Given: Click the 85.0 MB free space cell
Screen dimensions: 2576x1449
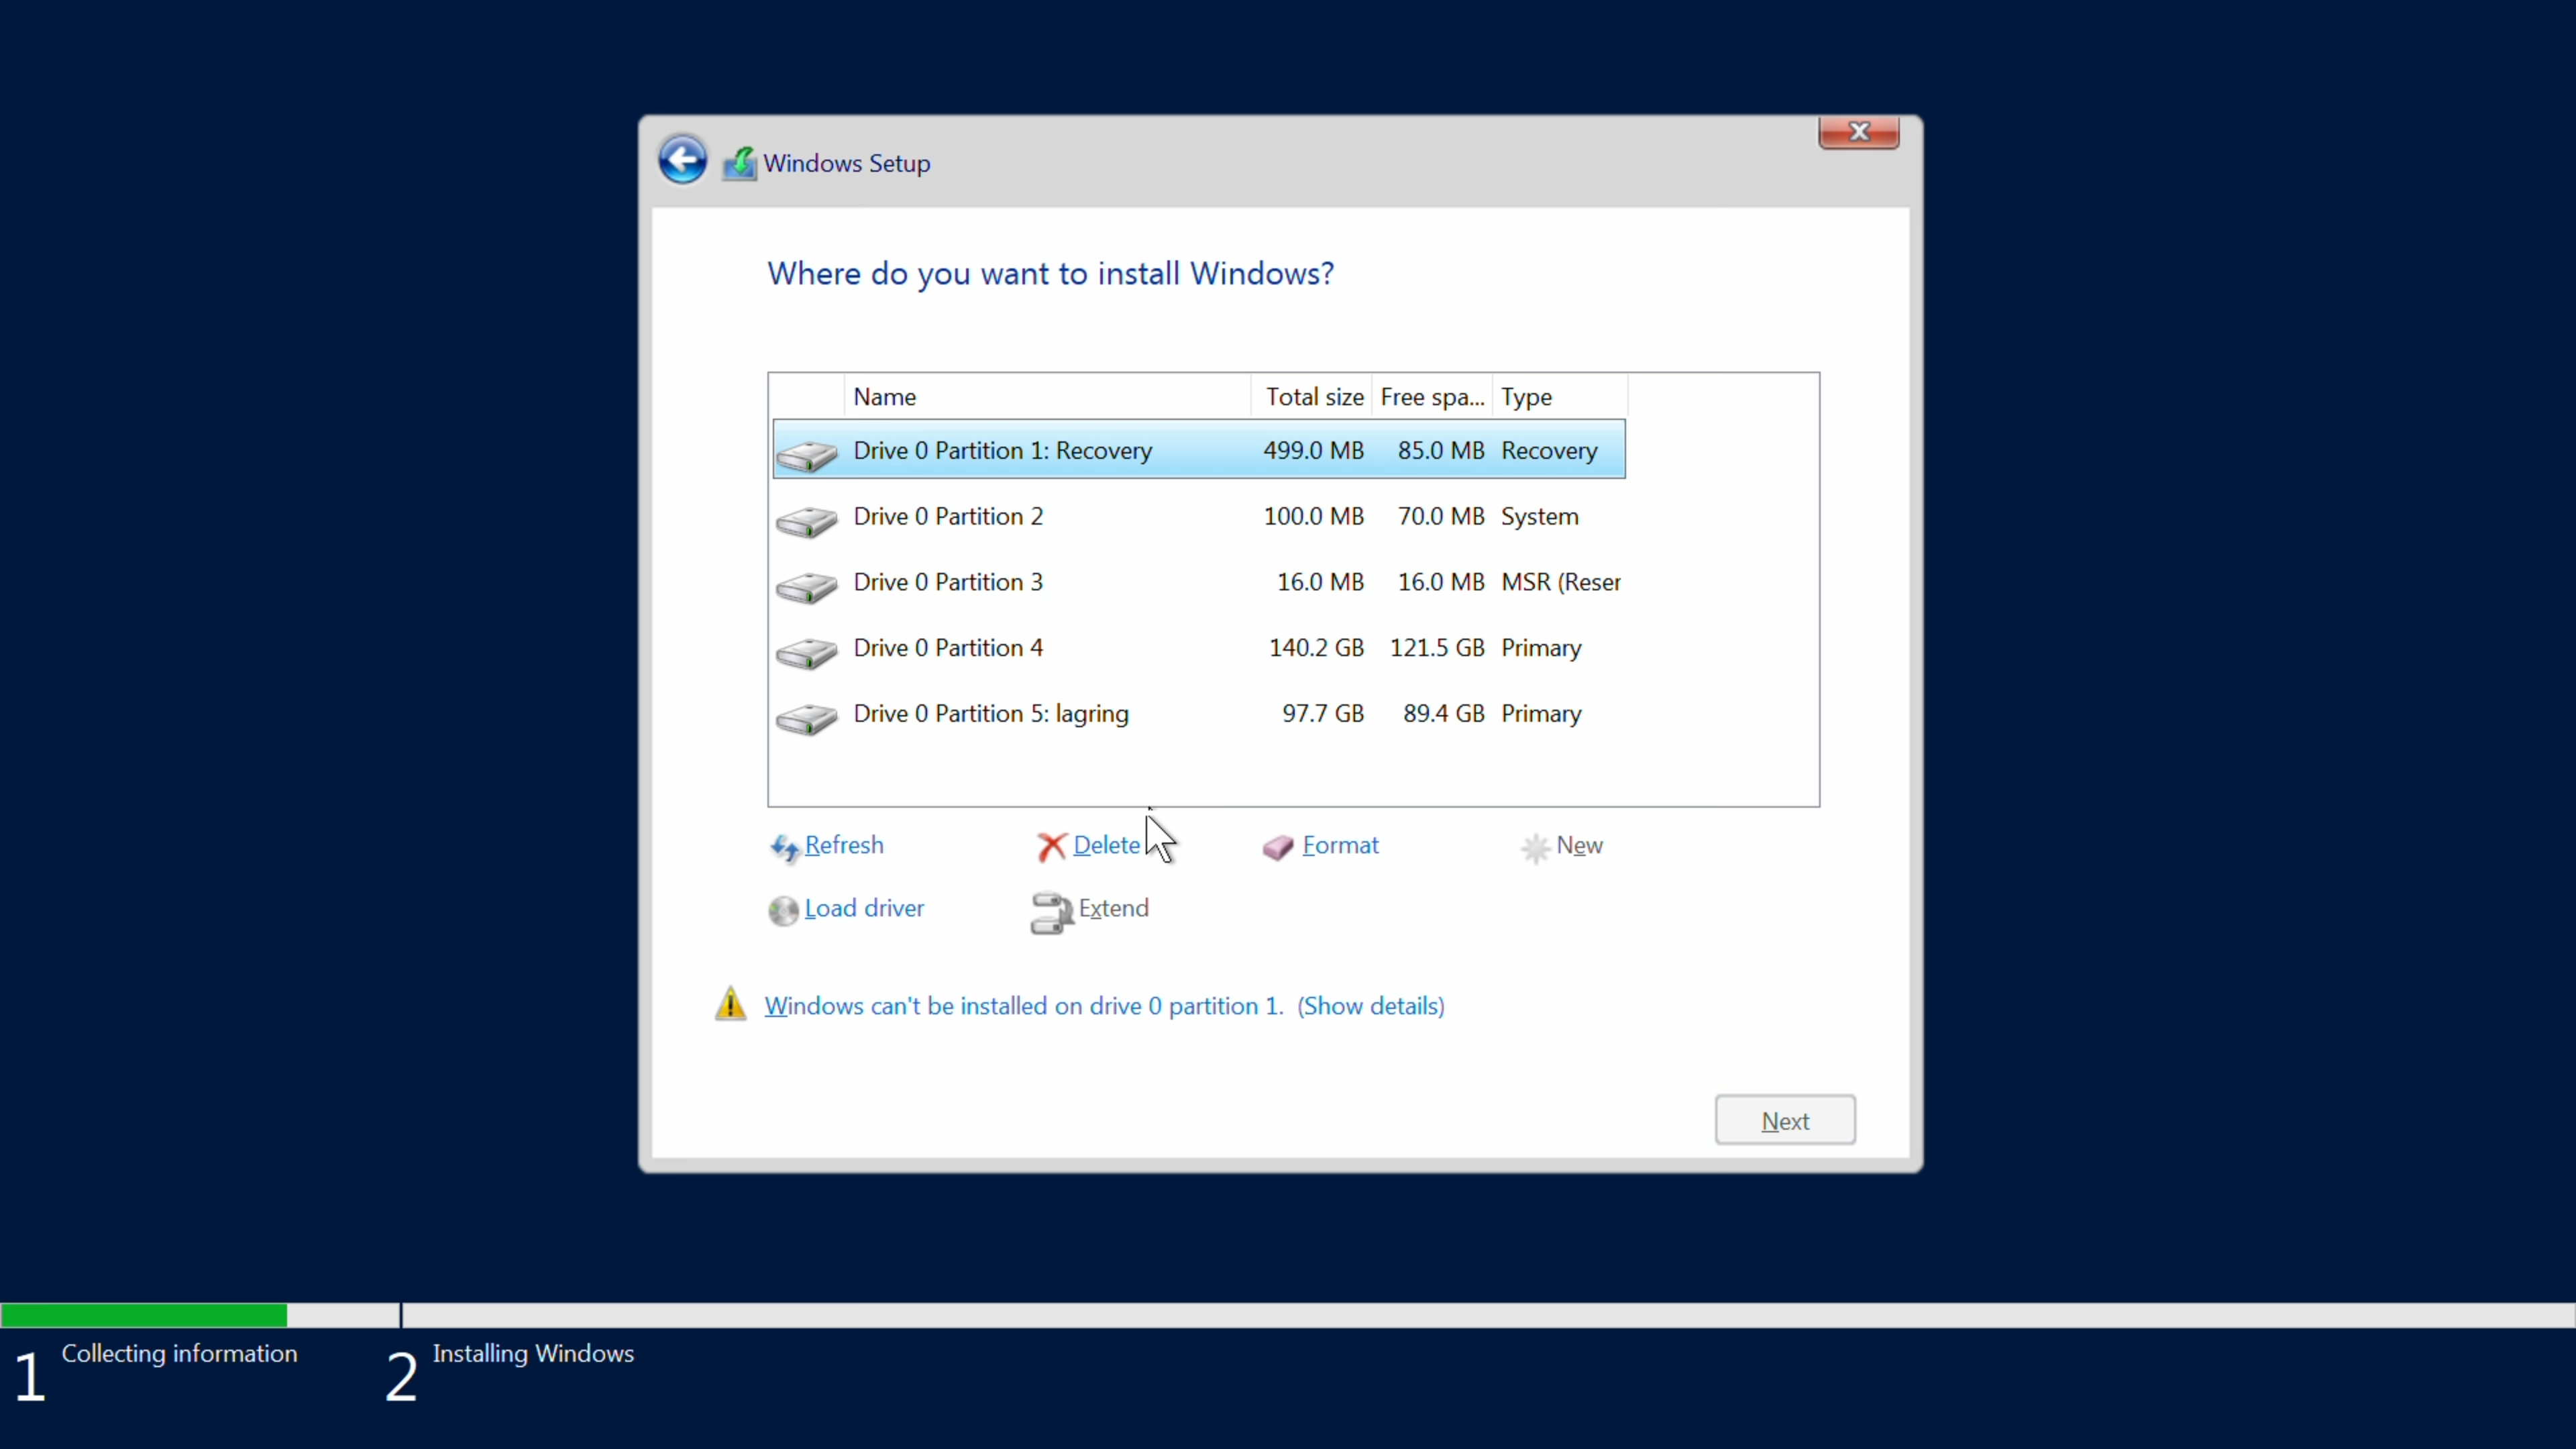Looking at the screenshot, I should coord(1441,450).
